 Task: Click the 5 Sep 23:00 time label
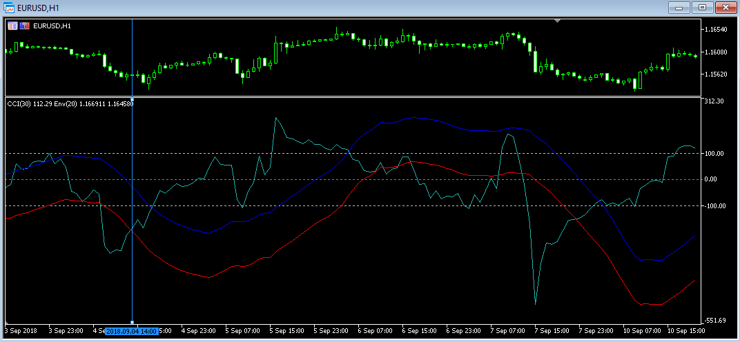point(331,331)
